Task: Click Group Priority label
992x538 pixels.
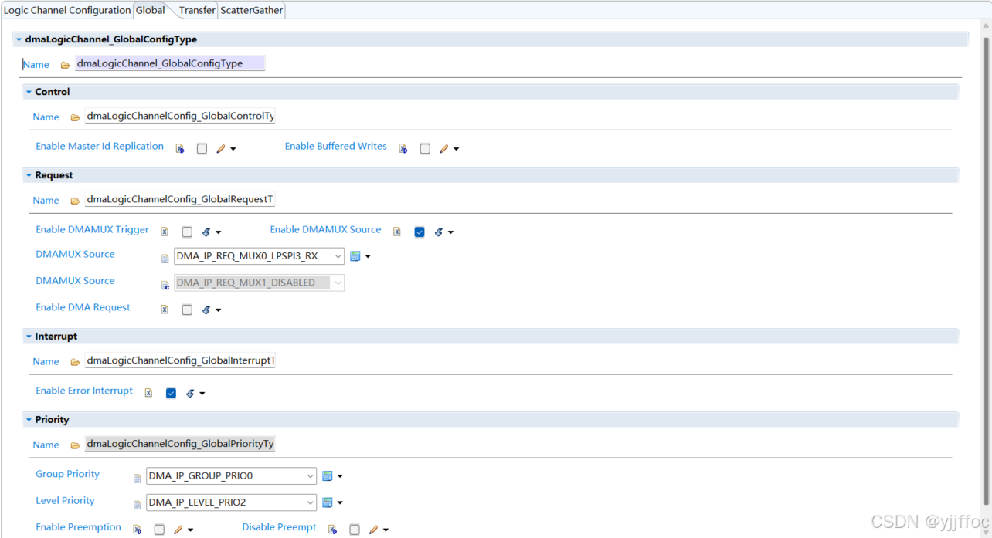Action: coord(68,475)
